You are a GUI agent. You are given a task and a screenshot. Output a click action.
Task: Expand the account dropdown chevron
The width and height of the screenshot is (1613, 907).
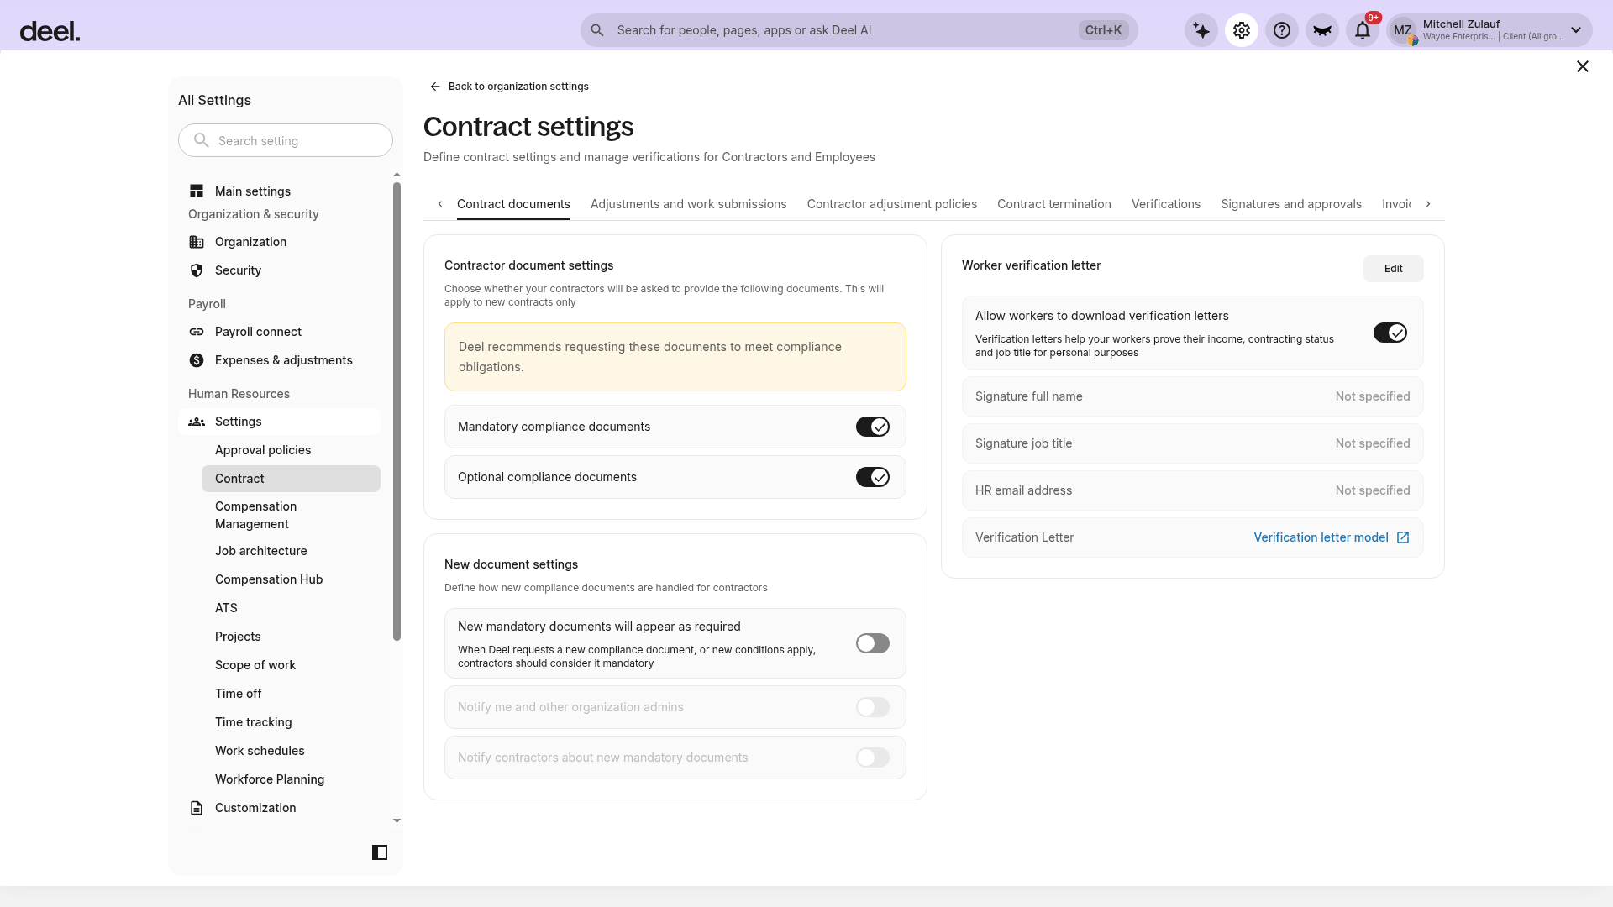[1576, 30]
